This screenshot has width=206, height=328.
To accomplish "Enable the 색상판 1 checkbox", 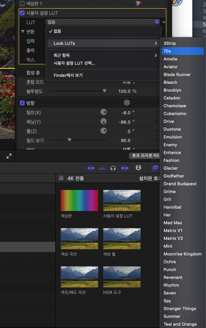I will (x=22, y=4).
